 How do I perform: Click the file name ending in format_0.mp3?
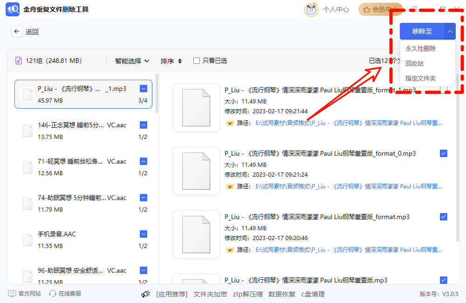pos(320,153)
